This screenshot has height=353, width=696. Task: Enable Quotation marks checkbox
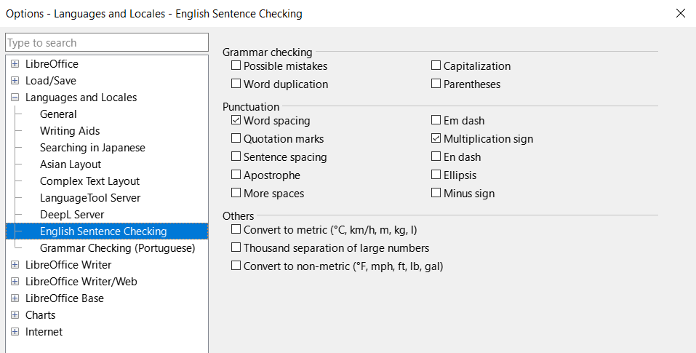[236, 138]
